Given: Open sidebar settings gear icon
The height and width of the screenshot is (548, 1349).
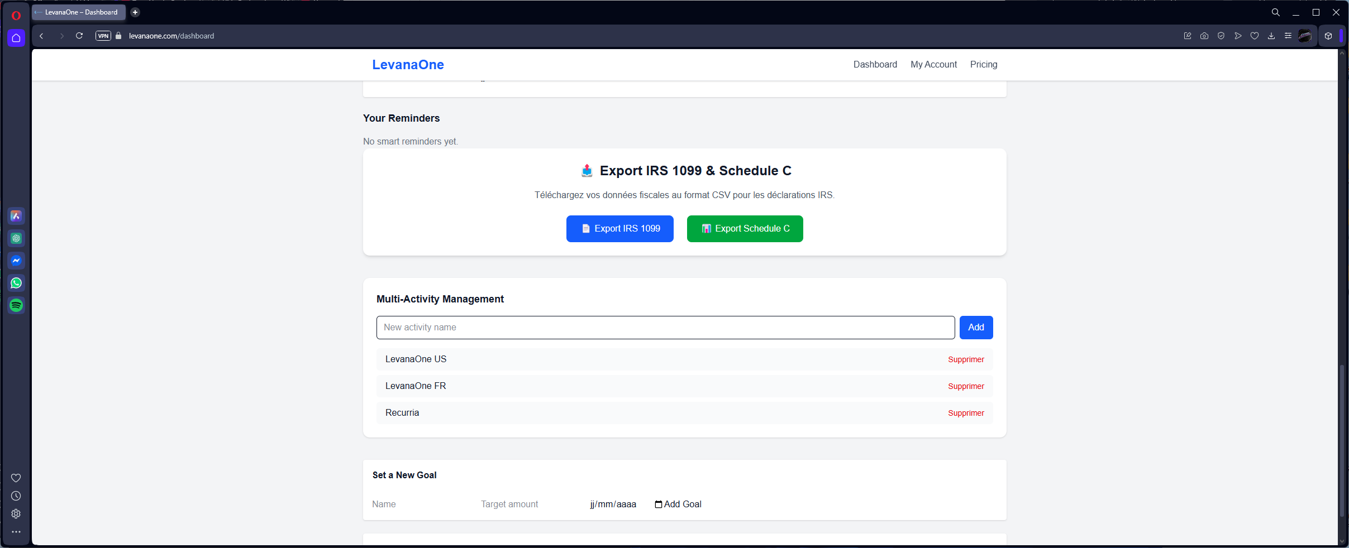Looking at the screenshot, I should [16, 513].
